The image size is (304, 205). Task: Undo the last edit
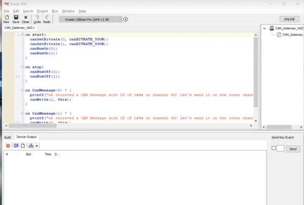(37, 19)
